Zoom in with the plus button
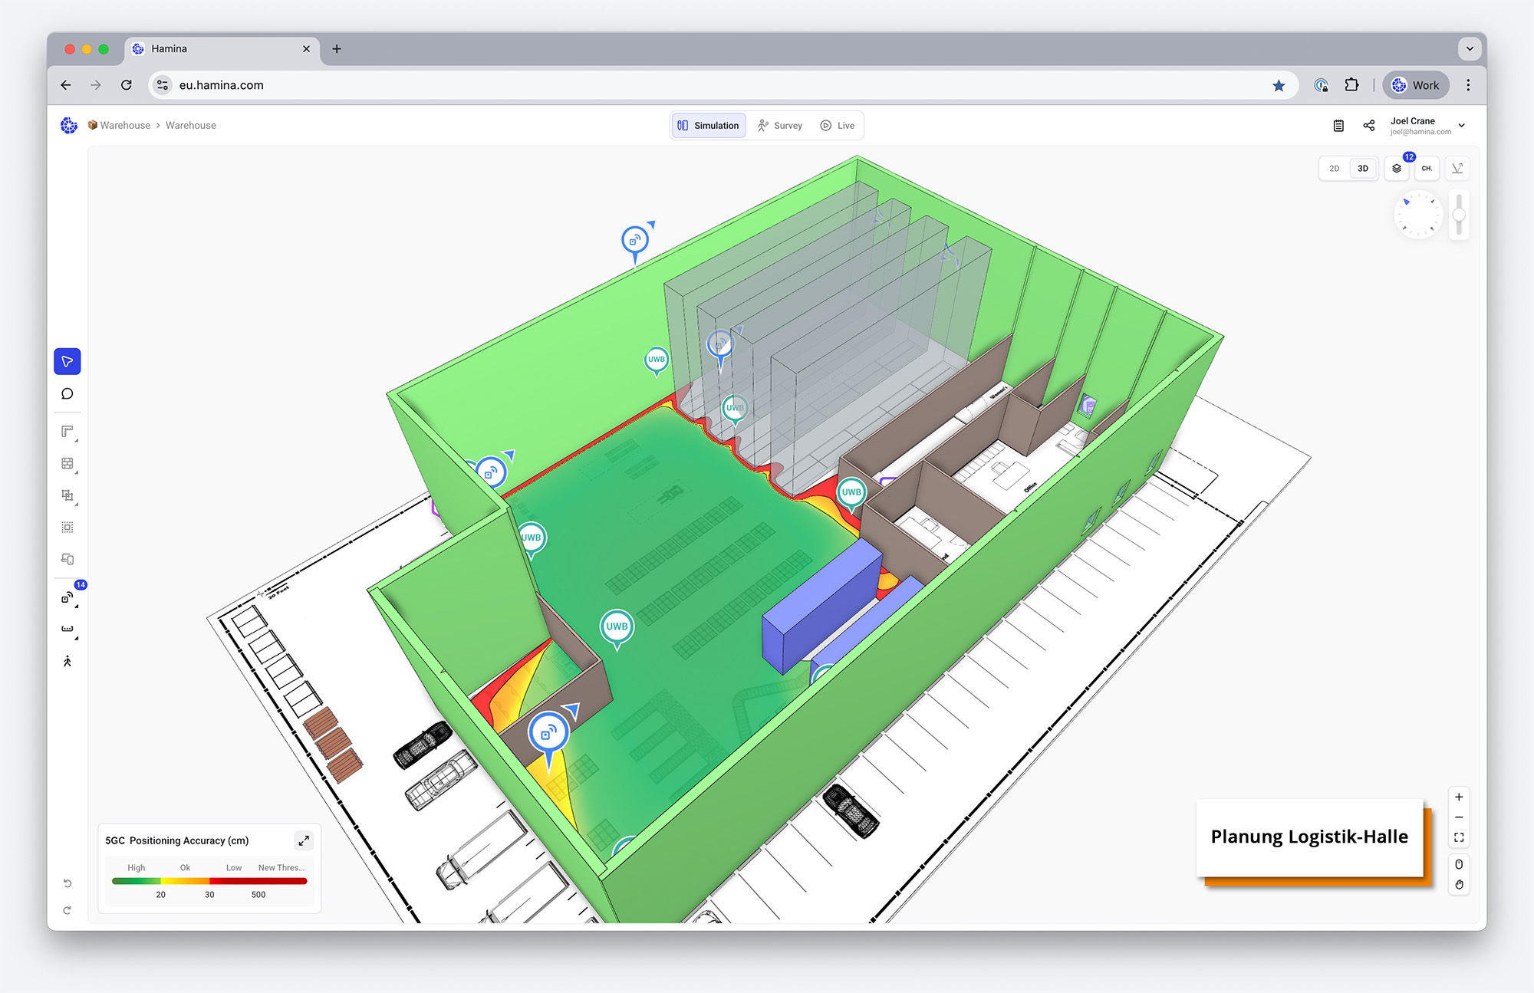Screen dimensions: 1534x993 click(1459, 797)
